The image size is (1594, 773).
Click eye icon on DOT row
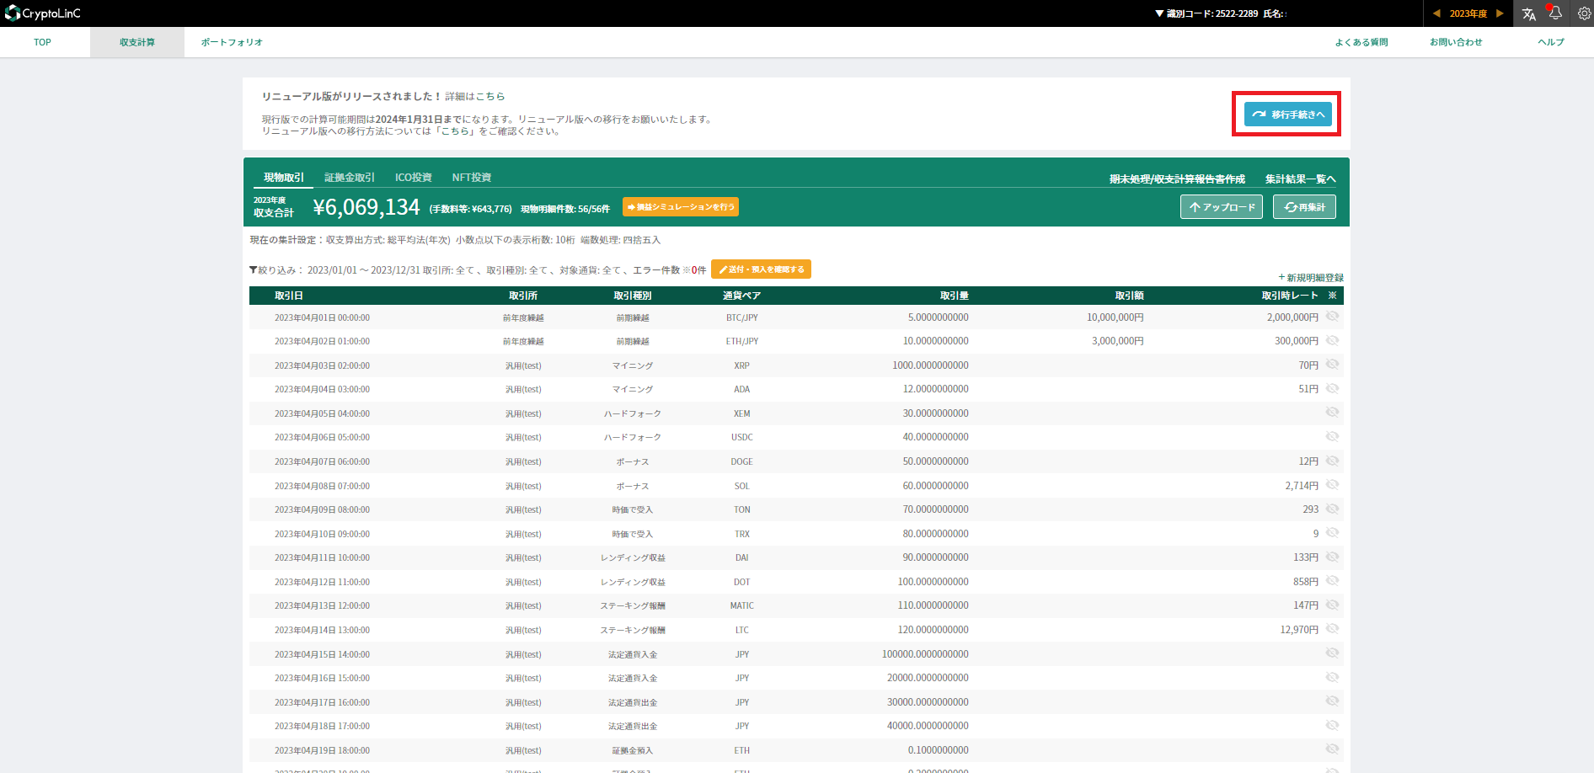point(1332,581)
